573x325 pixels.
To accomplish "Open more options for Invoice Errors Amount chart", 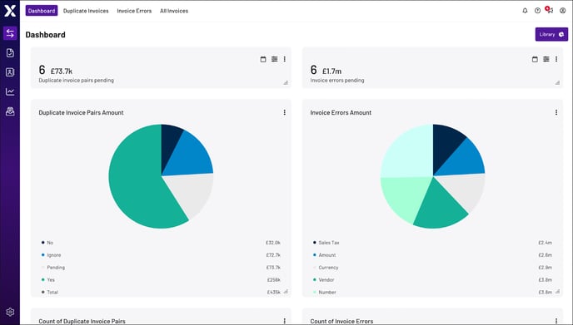I will 556,112.
